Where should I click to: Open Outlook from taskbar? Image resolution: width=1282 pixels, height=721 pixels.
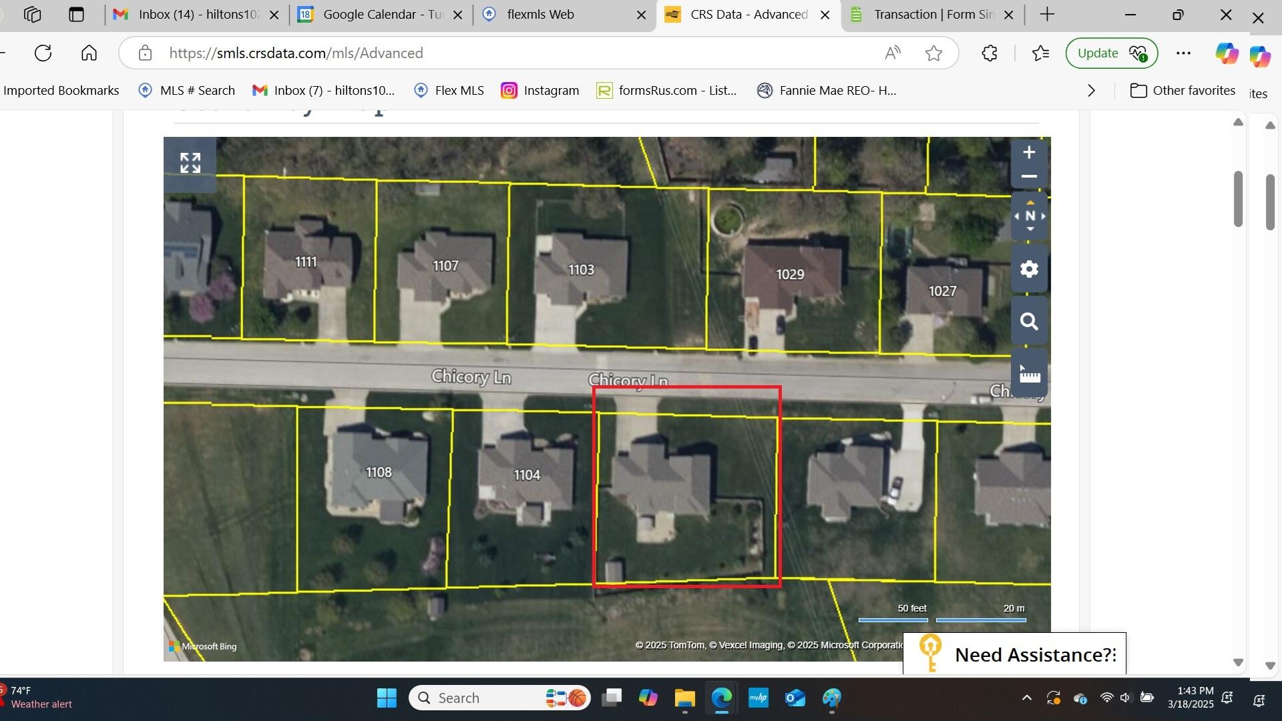795,698
